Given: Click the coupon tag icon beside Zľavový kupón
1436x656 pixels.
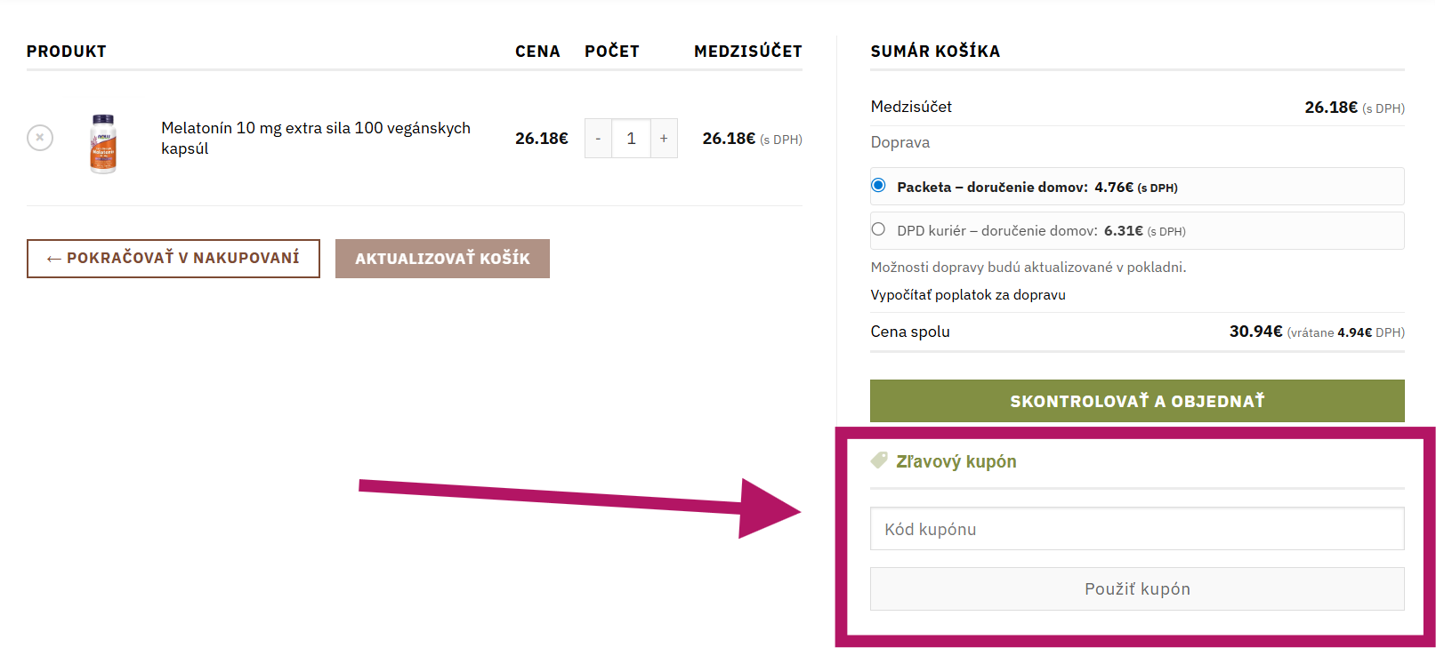Looking at the screenshot, I should tap(878, 460).
